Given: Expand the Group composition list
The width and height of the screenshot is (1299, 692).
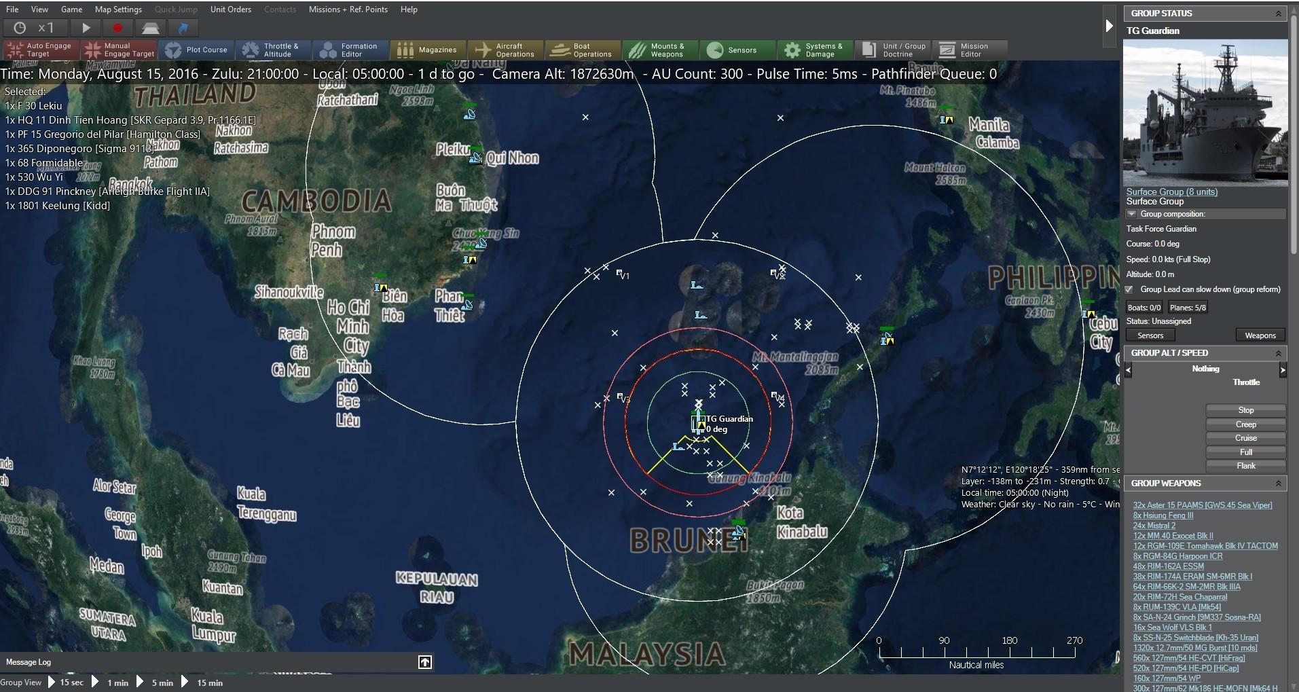Looking at the screenshot, I should (1131, 214).
